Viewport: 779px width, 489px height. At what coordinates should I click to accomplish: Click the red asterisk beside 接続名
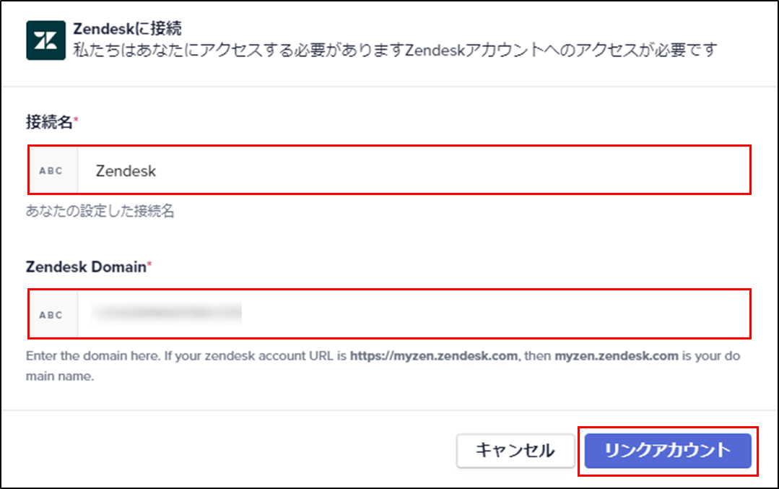pyautogui.click(x=76, y=118)
